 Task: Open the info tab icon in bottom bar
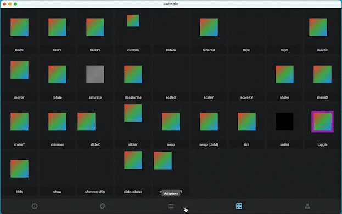[x=35, y=206]
